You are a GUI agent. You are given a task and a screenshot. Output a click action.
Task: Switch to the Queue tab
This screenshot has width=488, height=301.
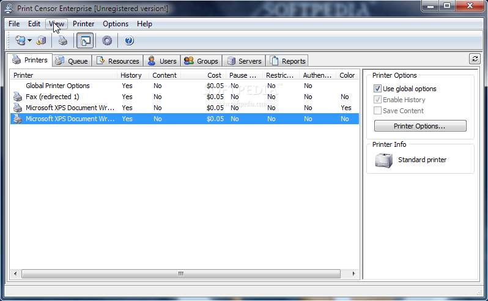72,61
